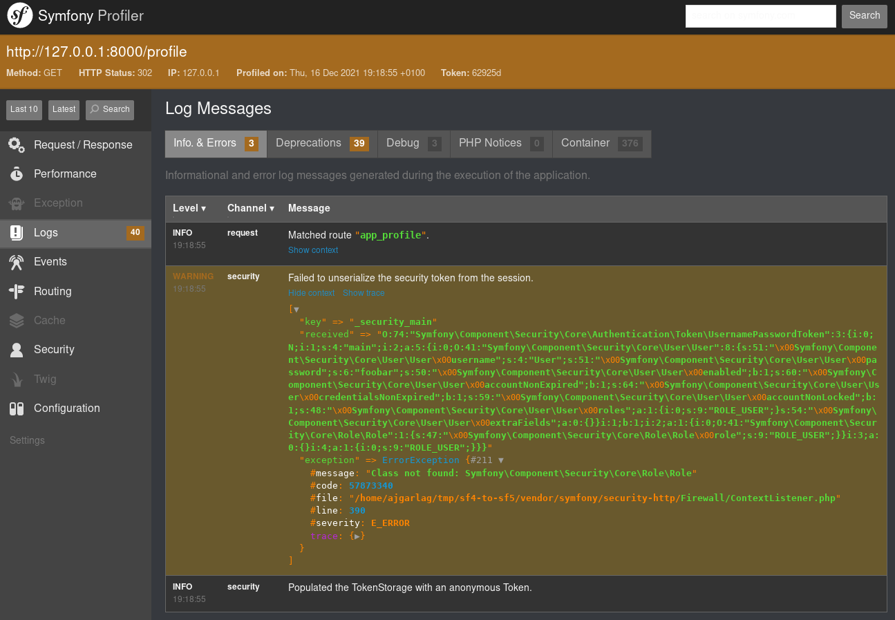895x620 pixels.
Task: Open the Settings link in sidebar
Action: [28, 440]
